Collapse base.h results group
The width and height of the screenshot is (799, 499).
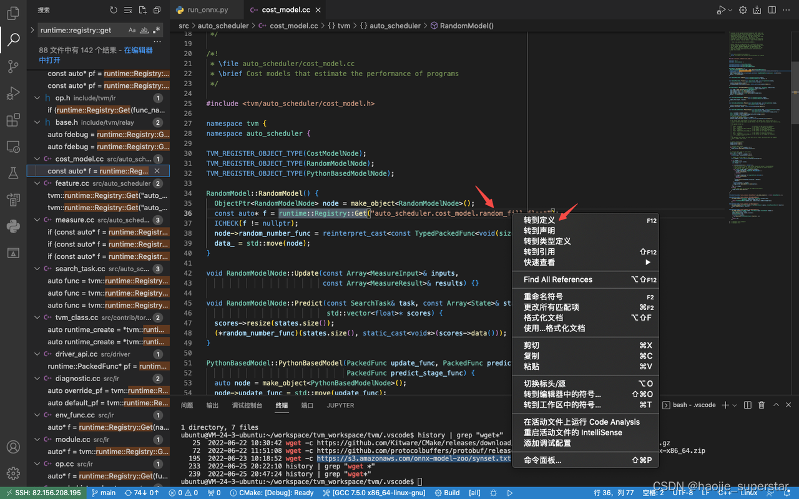point(37,122)
